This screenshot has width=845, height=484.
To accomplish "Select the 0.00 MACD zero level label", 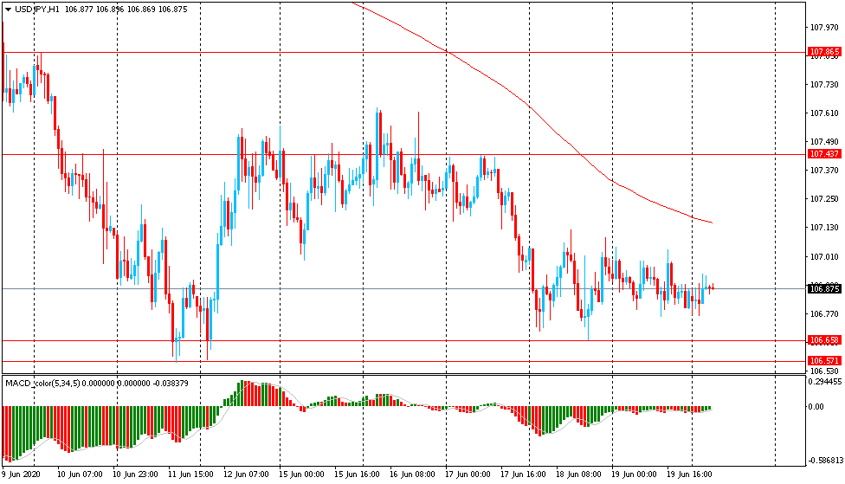I will [x=816, y=407].
